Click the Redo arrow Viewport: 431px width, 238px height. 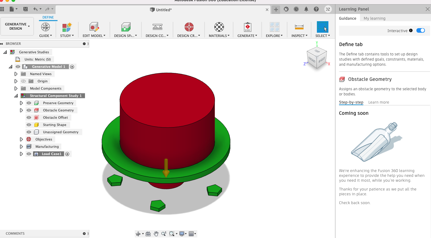point(47,9)
